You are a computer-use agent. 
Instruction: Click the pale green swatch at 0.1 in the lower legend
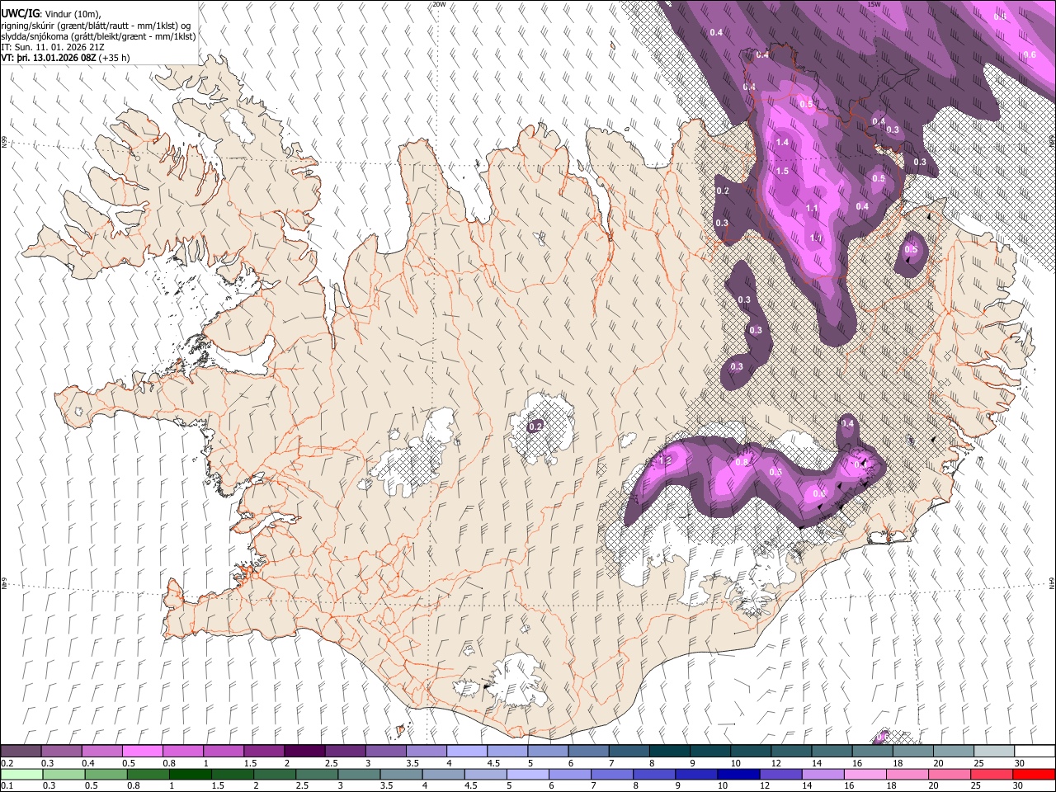click(21, 774)
